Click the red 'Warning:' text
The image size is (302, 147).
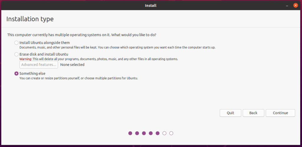click(26, 59)
